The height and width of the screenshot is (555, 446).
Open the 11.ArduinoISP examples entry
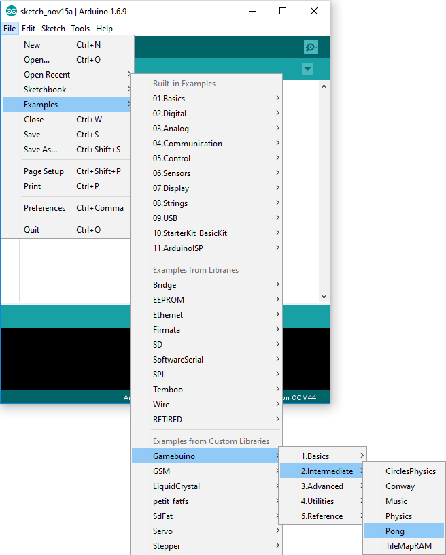(x=207, y=248)
